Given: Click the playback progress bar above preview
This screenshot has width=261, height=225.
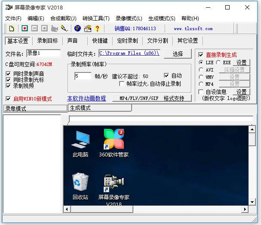Looking at the screenshot, I should (x=161, y=119).
